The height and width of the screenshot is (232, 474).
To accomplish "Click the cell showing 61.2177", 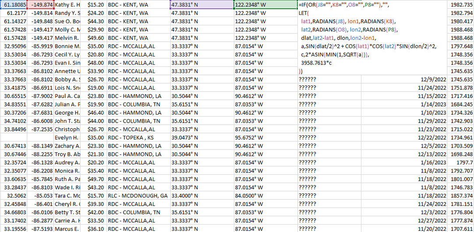I will (14, 13).
